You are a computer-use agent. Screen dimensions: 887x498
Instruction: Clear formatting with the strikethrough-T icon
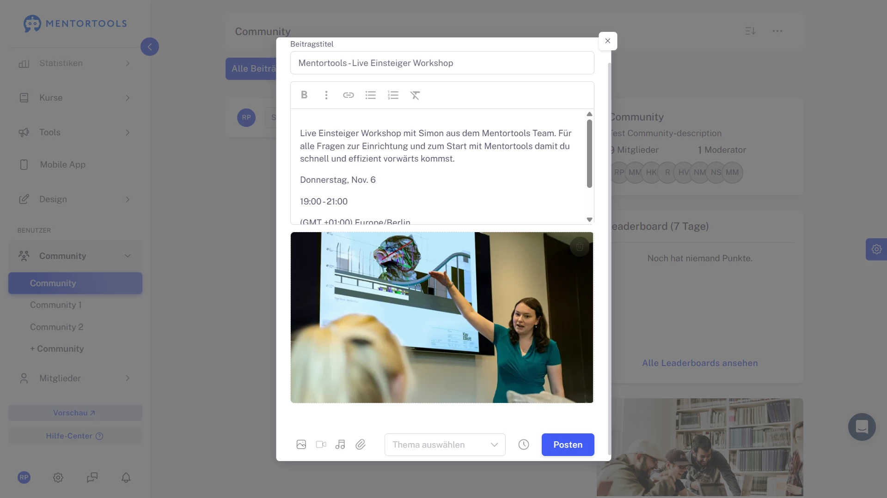pyautogui.click(x=415, y=95)
